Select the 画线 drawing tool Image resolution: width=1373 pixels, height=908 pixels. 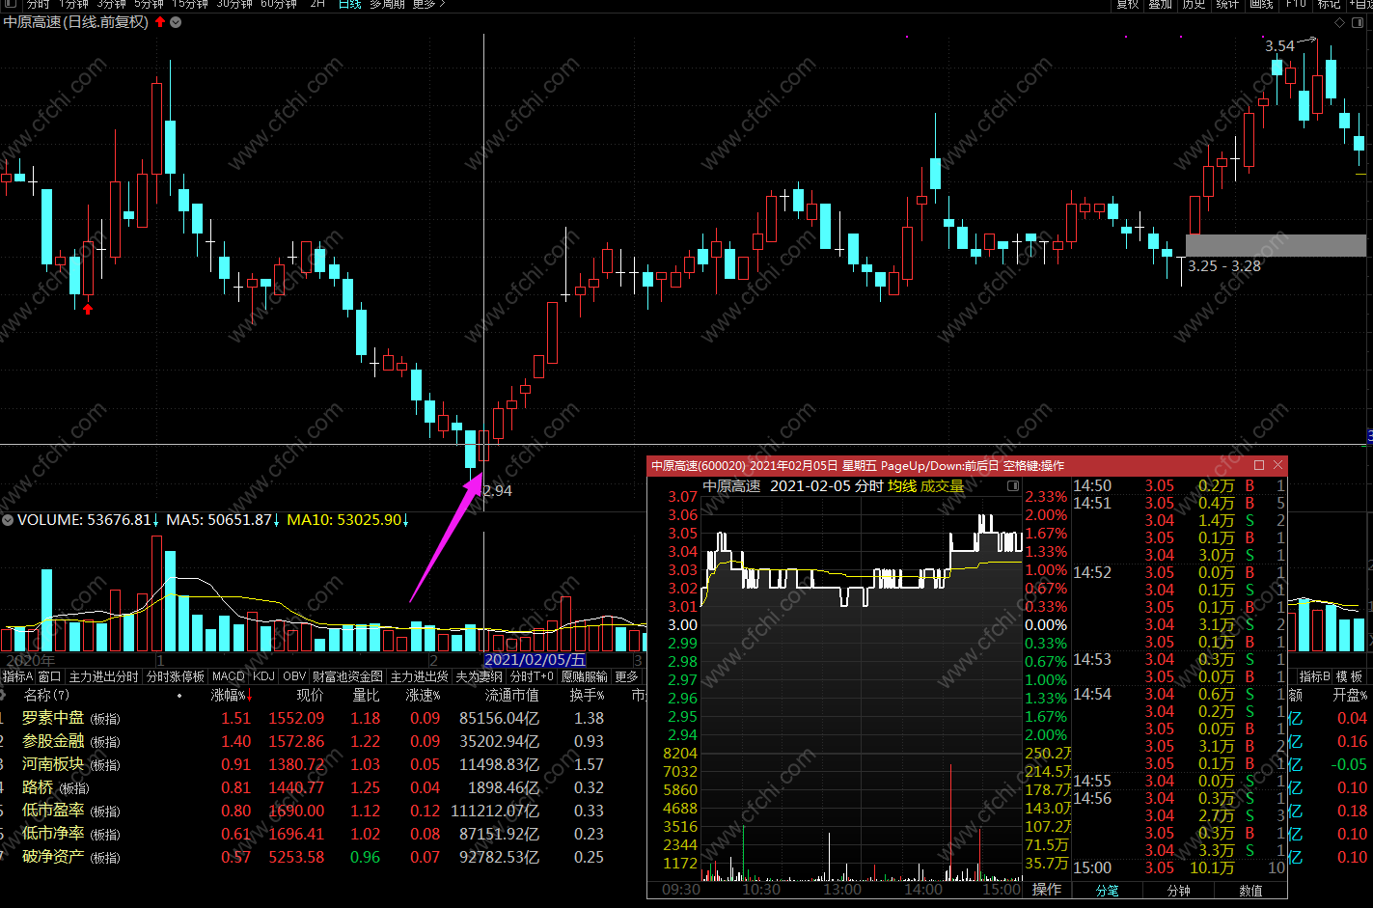pyautogui.click(x=1261, y=4)
